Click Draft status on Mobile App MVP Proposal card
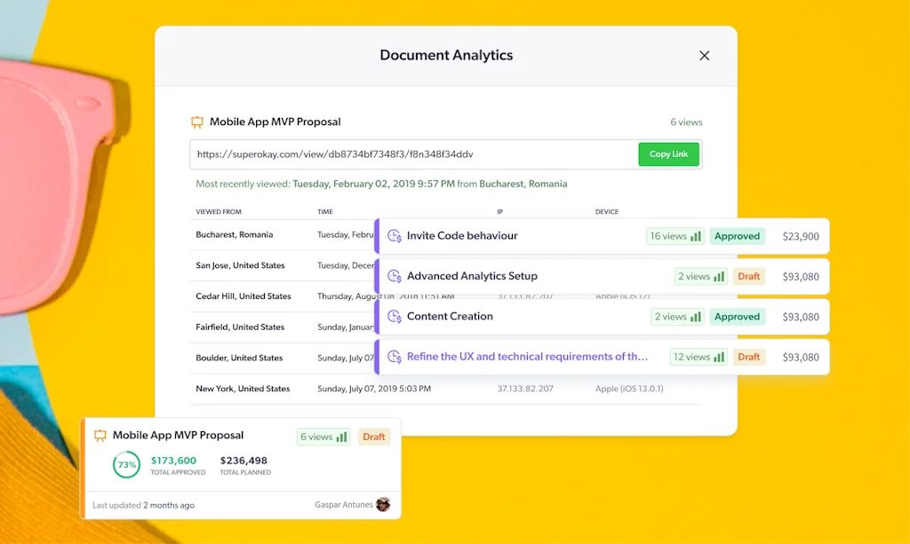 (374, 437)
